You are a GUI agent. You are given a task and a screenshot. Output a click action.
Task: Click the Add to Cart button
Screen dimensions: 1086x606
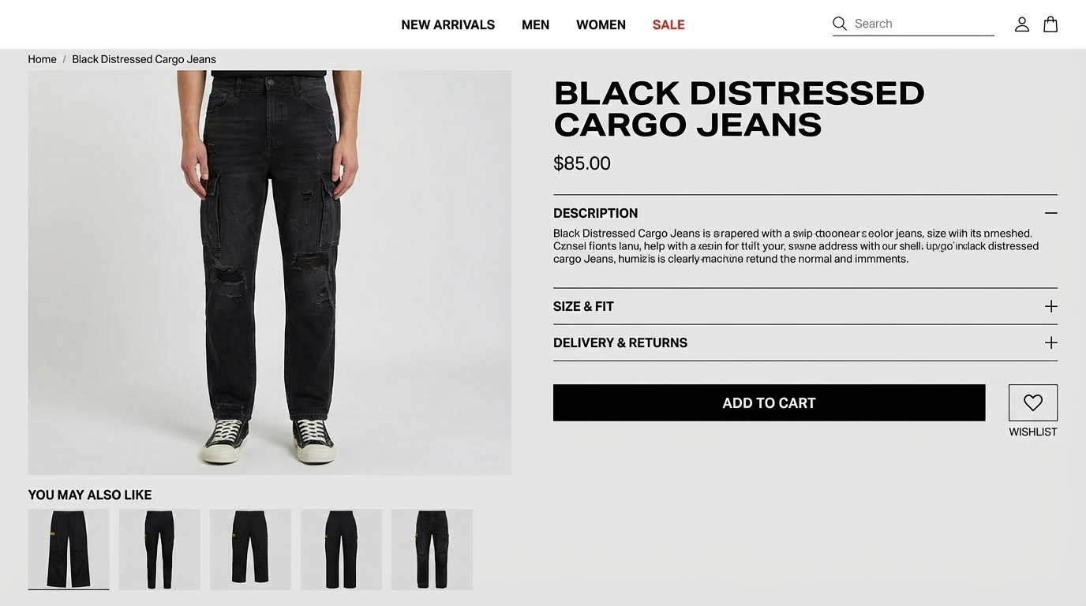coord(769,402)
